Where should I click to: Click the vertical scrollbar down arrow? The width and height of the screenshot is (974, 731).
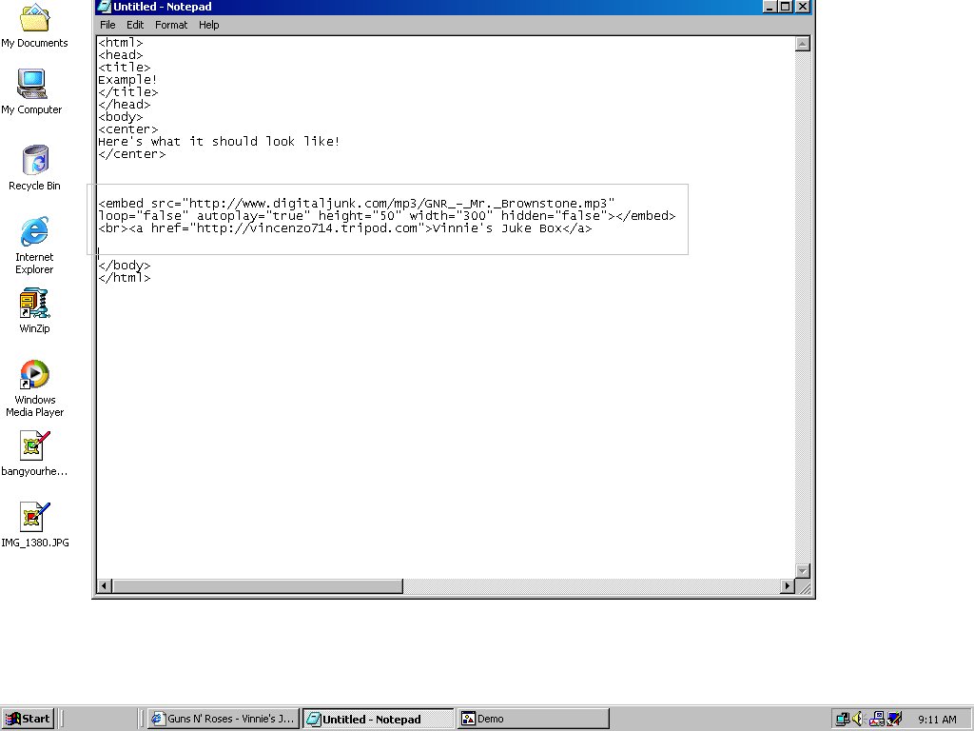[803, 571]
